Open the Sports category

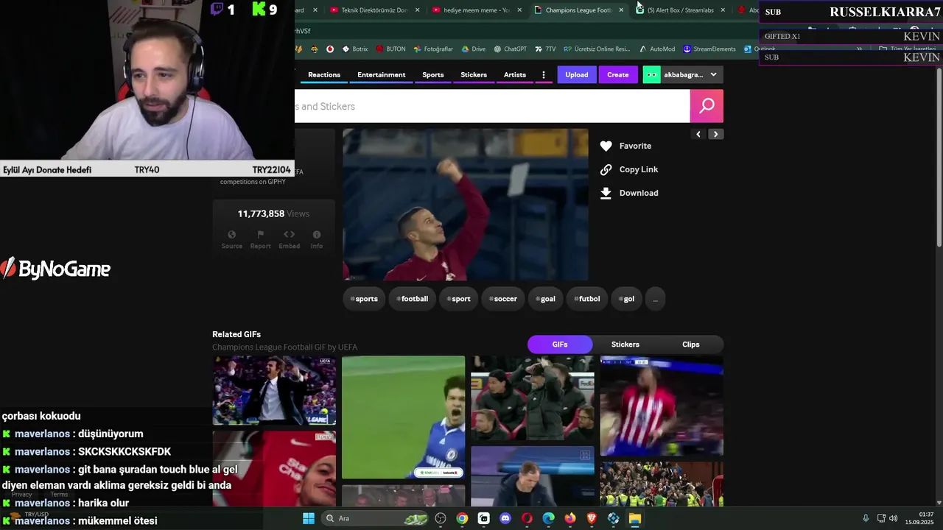tap(433, 74)
